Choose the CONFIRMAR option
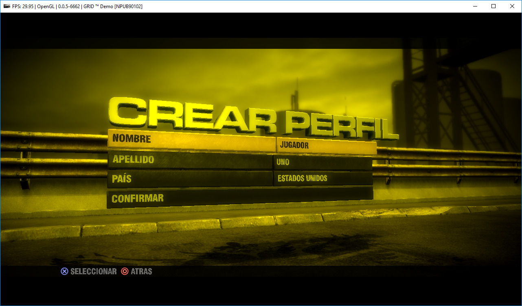522x306 pixels. coord(240,198)
